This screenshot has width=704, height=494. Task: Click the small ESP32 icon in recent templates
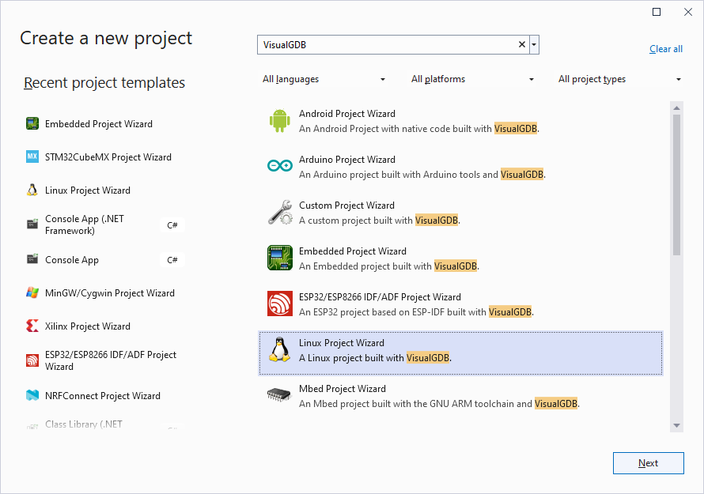pyautogui.click(x=32, y=360)
